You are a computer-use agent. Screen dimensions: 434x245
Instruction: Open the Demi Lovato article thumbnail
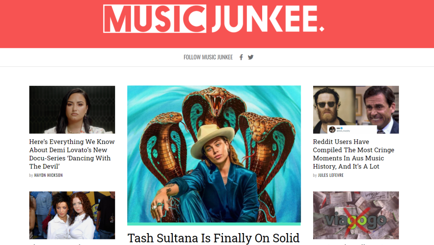point(72,110)
